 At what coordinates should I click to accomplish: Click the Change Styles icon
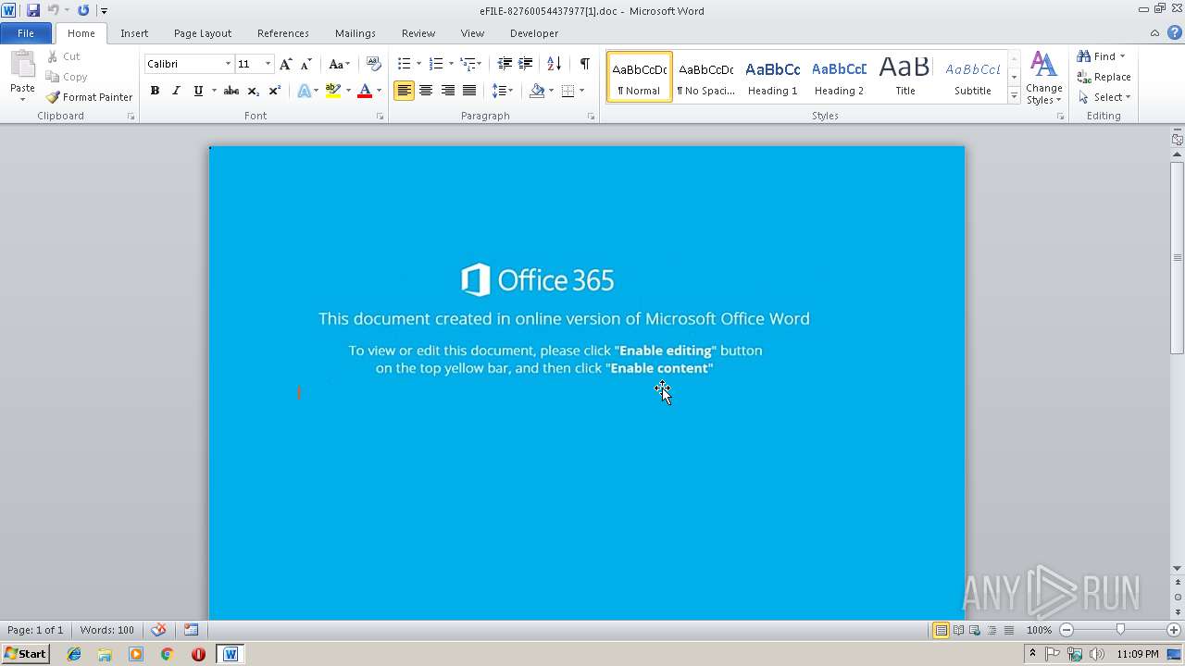tap(1043, 78)
